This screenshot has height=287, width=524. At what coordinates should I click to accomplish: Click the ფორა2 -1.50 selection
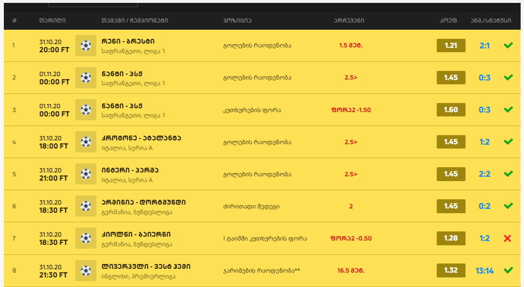[x=351, y=110]
